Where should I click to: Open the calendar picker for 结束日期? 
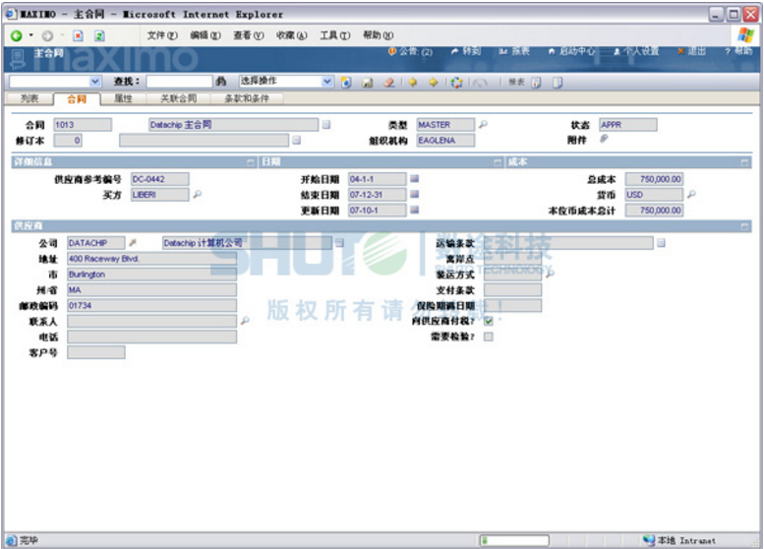tap(415, 195)
